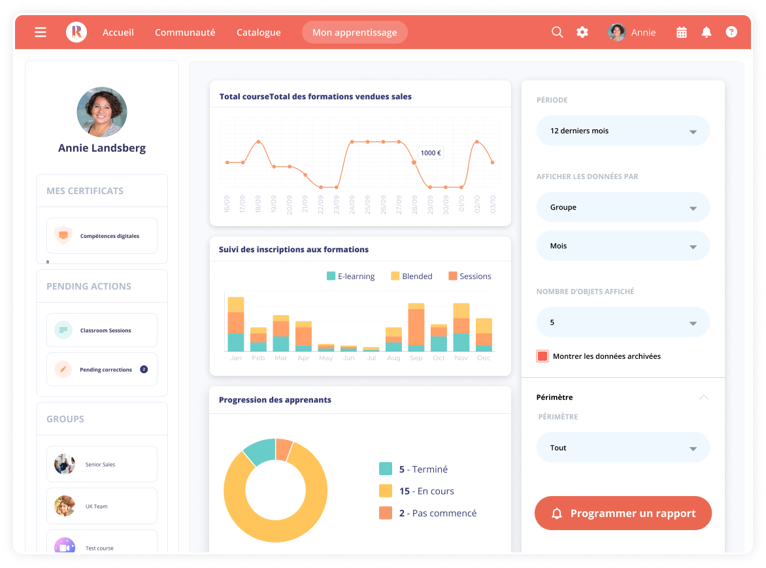This screenshot has width=766, height=568.
Task: Collapse the Périmètre section chevron
Action: tap(703, 397)
